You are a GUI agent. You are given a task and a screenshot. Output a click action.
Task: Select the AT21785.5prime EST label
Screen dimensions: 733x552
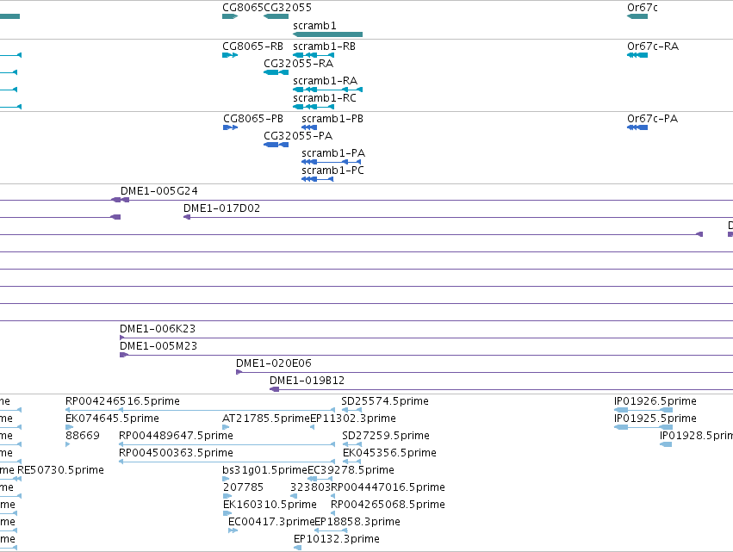tap(266, 419)
